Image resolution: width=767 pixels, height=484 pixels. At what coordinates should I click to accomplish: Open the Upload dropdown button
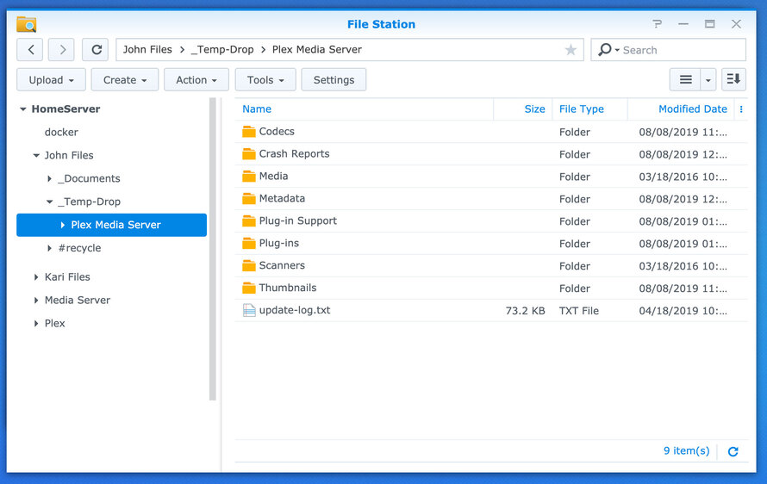51,80
